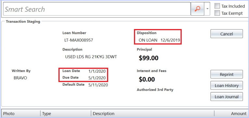Click the disposition date 12/6/2019
The width and height of the screenshot is (249, 118).
tap(170, 40)
